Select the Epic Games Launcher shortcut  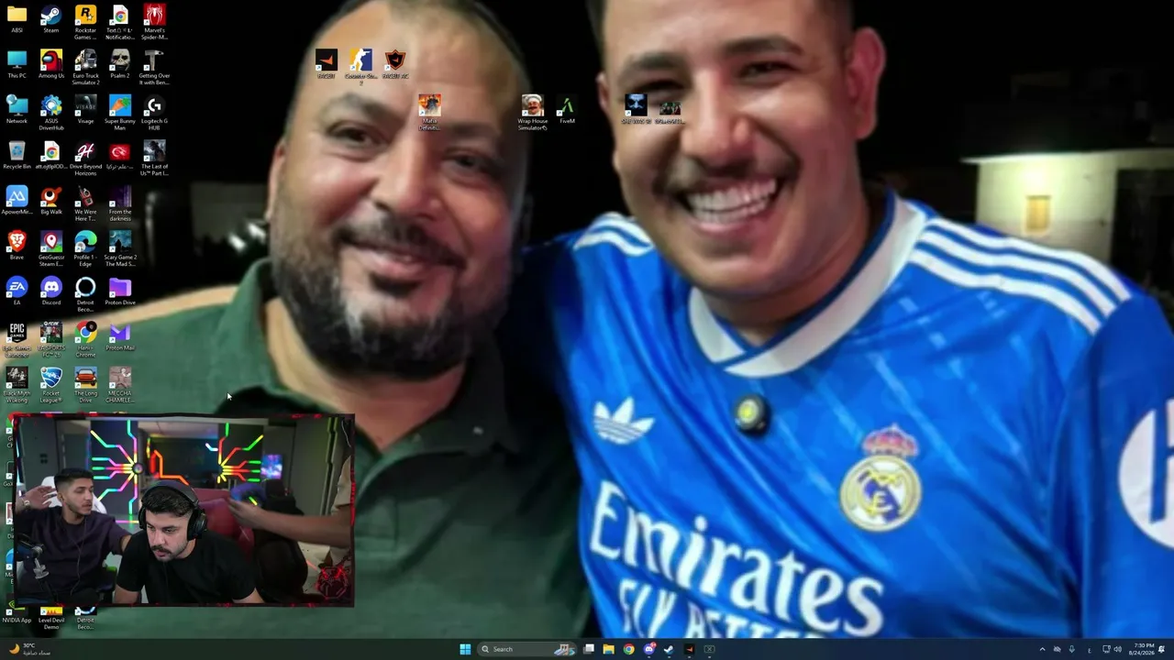pyautogui.click(x=17, y=338)
